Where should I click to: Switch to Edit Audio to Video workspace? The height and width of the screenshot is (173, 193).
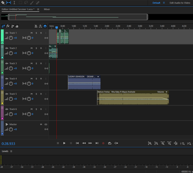(180, 3)
